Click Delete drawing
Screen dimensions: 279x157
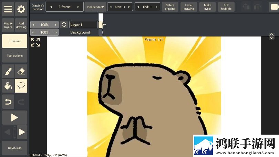(170, 7)
